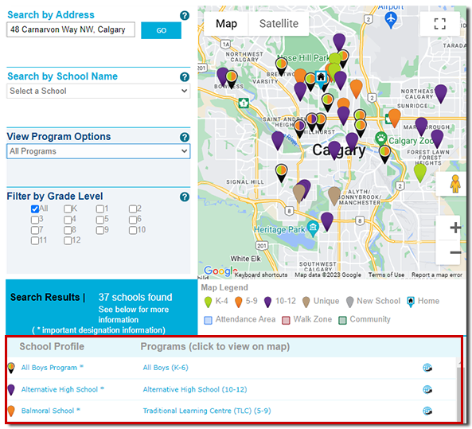Click the purple pin near Northeast Calgary label
Screen dimensions: 472x429
pos(441,93)
